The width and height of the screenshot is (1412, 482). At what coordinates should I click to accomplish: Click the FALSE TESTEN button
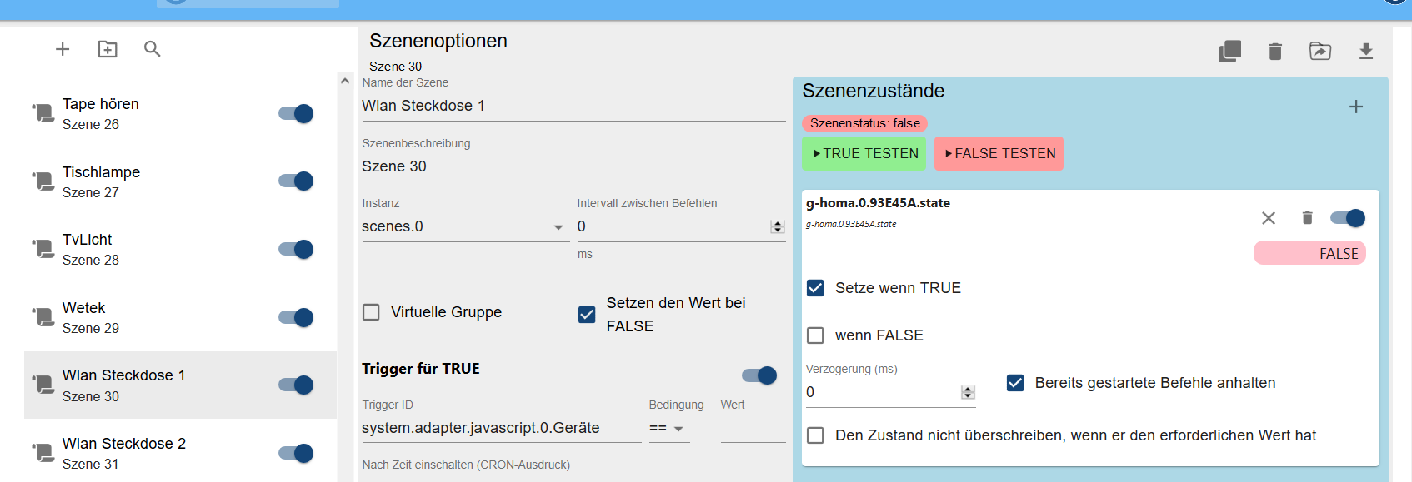(999, 154)
